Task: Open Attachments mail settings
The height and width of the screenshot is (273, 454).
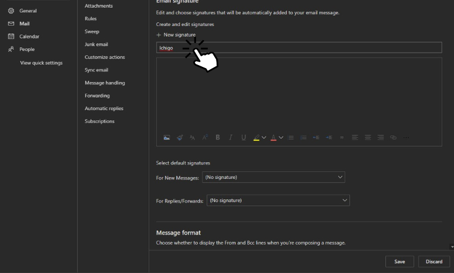Action: pos(99,6)
